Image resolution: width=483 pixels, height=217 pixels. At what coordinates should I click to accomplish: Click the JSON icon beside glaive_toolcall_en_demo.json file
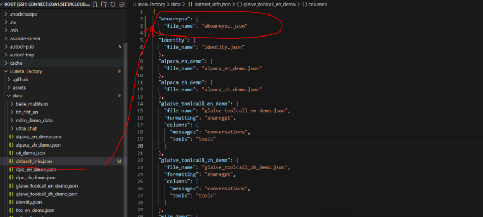[12, 186]
